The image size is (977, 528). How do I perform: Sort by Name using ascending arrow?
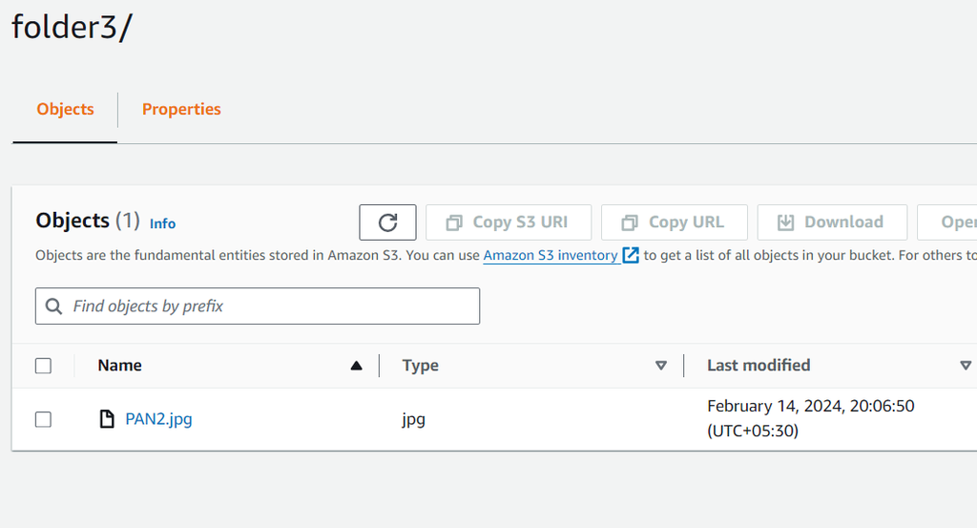tap(357, 366)
